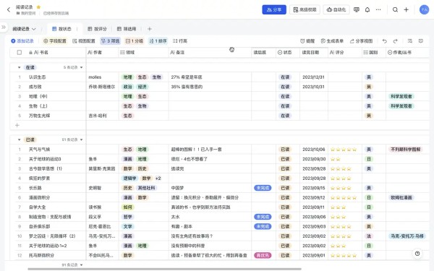The width and height of the screenshot is (434, 271).
Task: Collapse the 在读 group with its triangle
Action: pos(19,67)
